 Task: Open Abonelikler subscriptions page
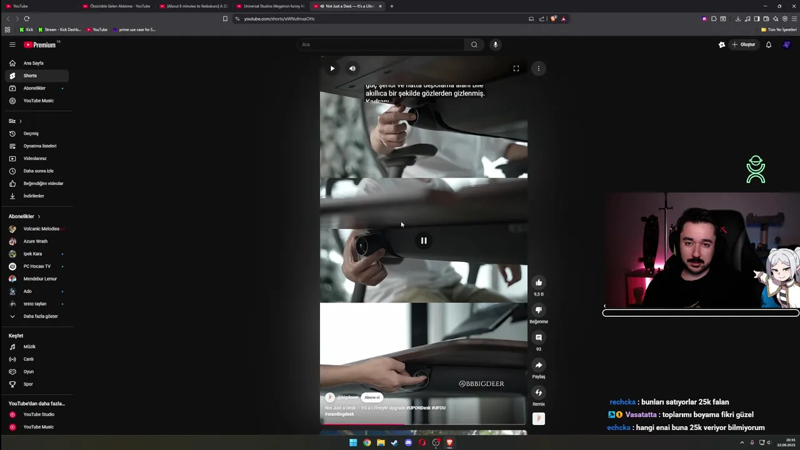tap(37, 88)
